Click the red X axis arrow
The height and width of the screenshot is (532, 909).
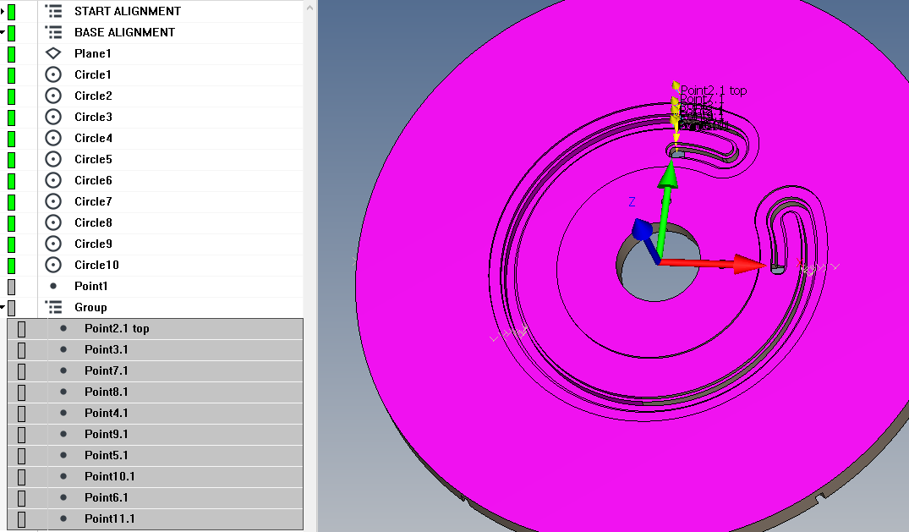point(748,263)
